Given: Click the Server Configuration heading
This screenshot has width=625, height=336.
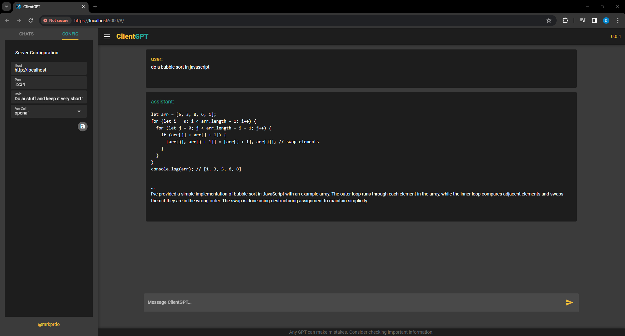Looking at the screenshot, I should 37,53.
